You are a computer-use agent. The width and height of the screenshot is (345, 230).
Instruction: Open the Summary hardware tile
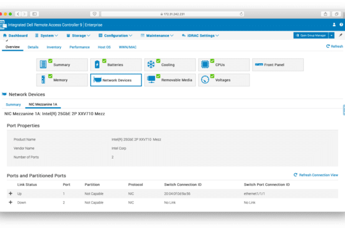pos(62,65)
